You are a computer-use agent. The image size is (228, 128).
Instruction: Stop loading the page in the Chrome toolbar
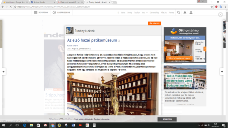(x=10, y=7)
